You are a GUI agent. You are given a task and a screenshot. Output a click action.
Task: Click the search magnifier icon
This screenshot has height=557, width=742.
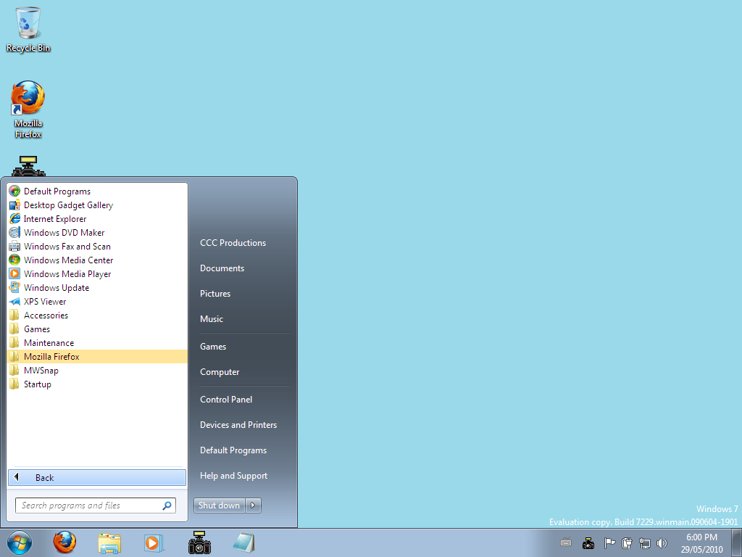click(167, 506)
